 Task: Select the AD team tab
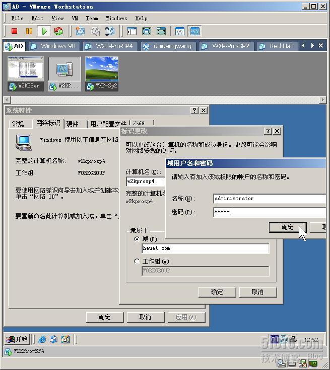point(15,46)
